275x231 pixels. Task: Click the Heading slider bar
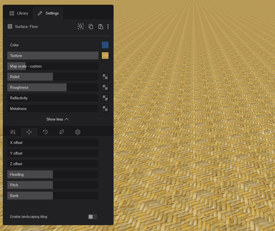53,174
